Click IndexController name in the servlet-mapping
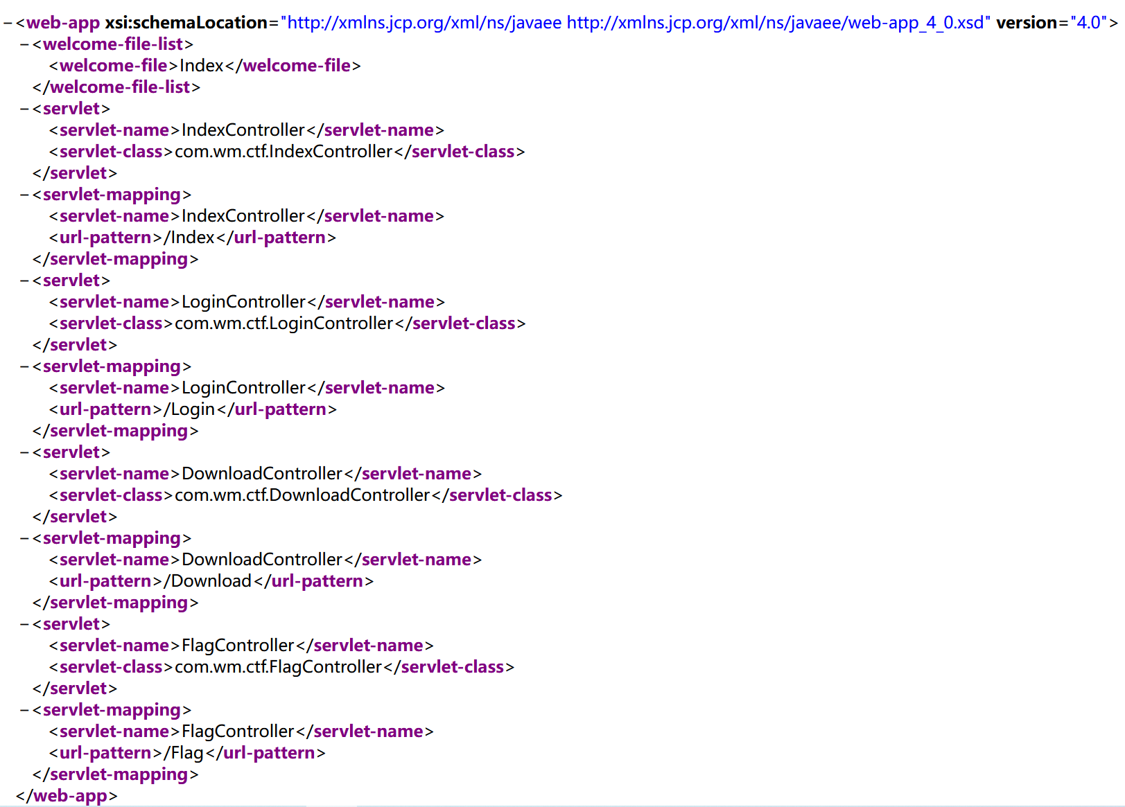1125x807 pixels. (x=243, y=216)
